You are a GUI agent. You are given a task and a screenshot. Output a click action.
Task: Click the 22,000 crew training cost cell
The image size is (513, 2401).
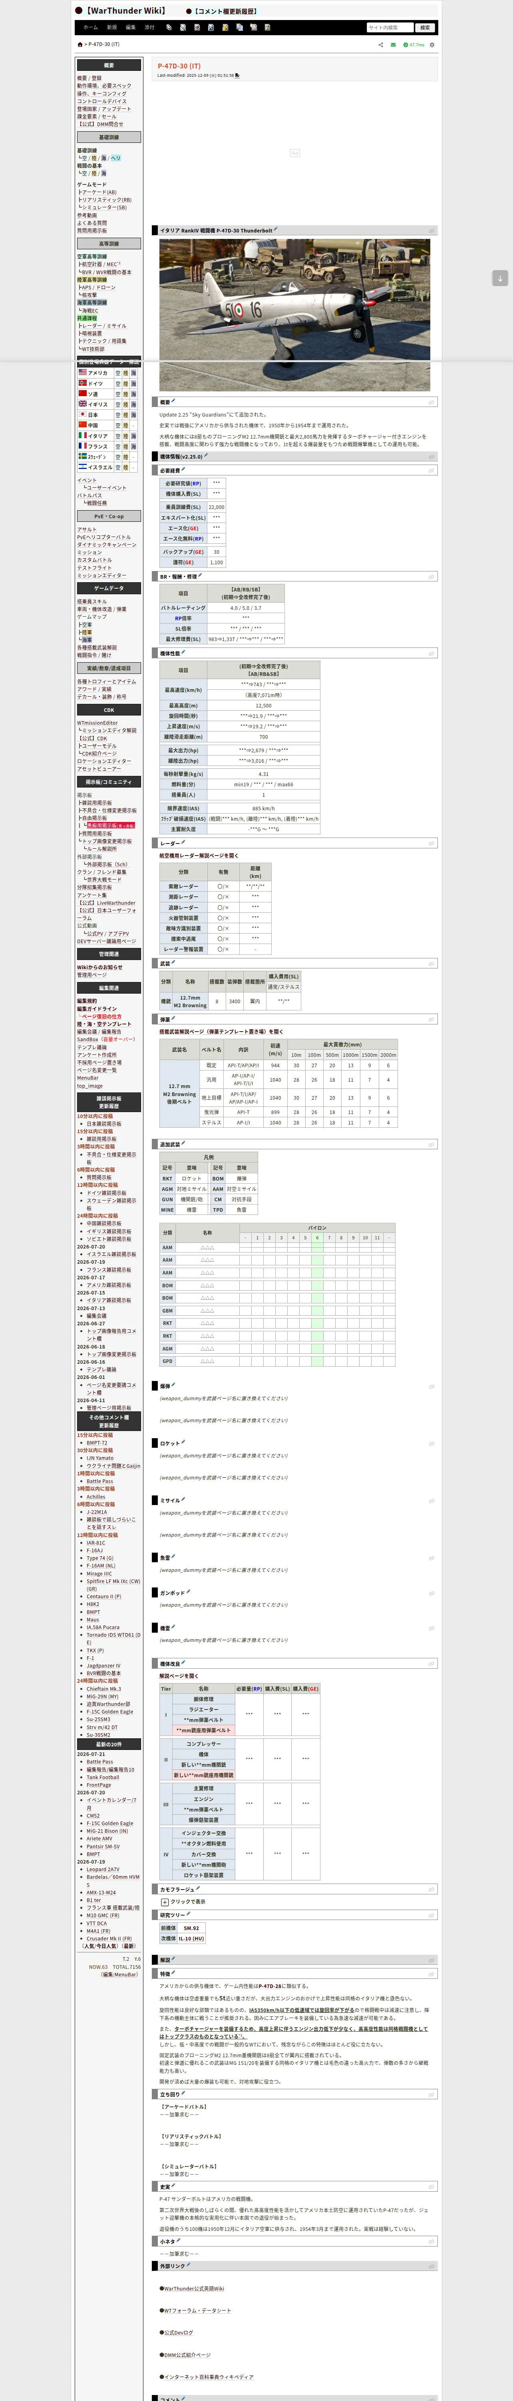coord(216,507)
